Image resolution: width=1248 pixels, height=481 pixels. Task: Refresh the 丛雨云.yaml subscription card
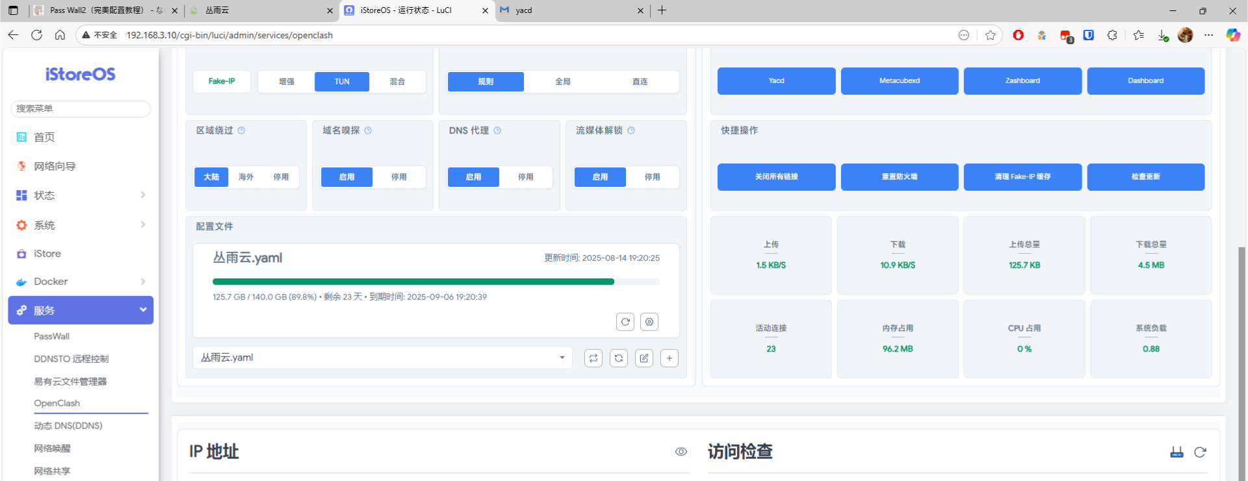625,322
